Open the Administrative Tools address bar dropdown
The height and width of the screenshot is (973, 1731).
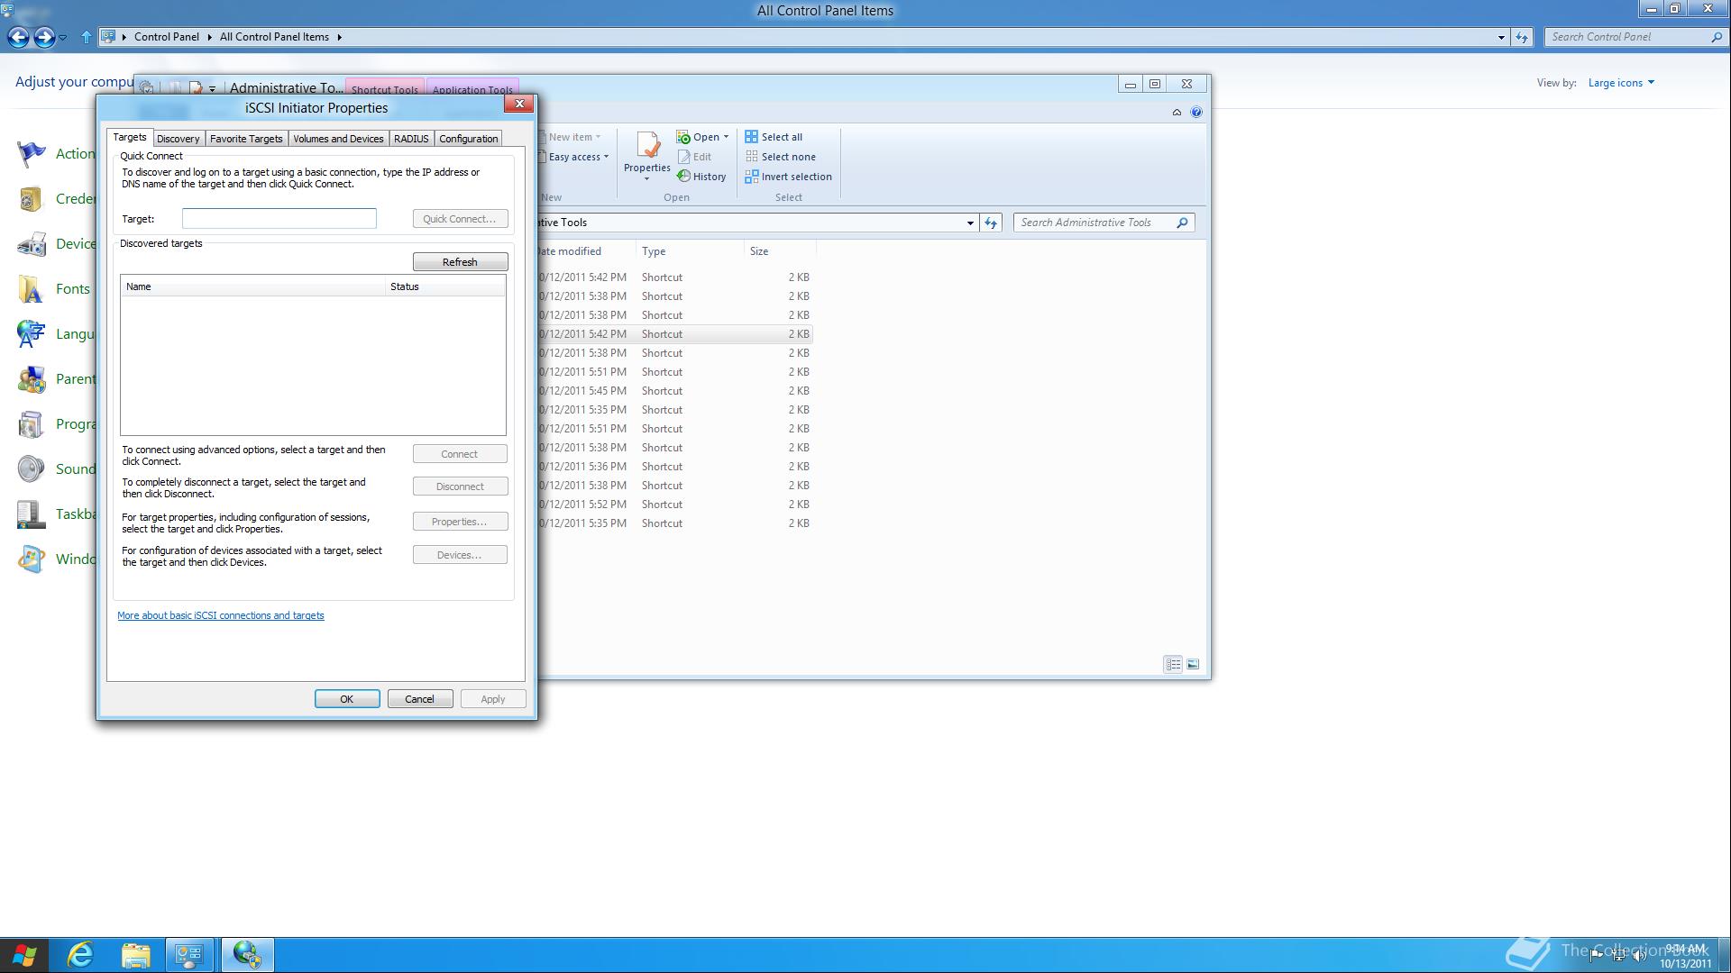(x=970, y=223)
